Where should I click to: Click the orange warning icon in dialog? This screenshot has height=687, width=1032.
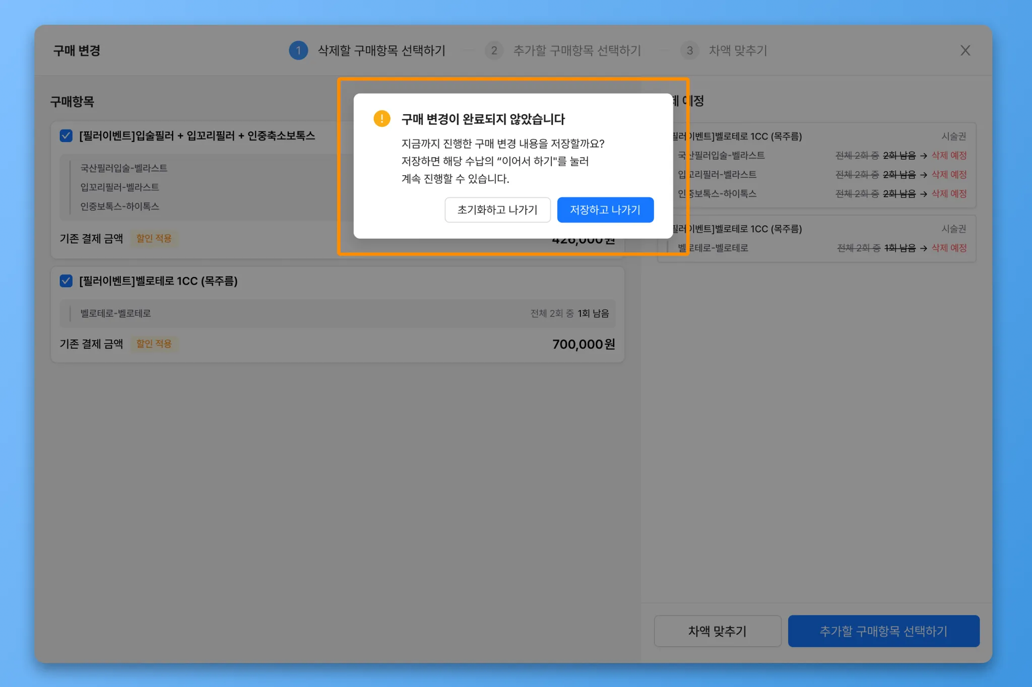point(381,119)
